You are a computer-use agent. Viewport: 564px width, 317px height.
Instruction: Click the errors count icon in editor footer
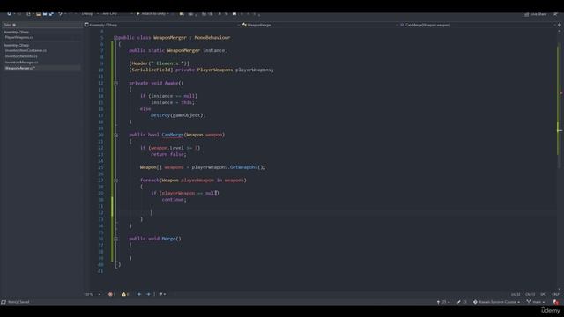pos(111,294)
